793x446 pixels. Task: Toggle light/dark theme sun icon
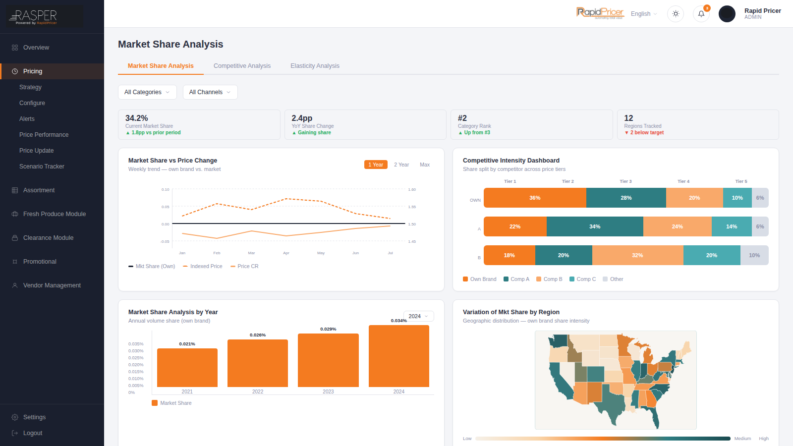676,14
